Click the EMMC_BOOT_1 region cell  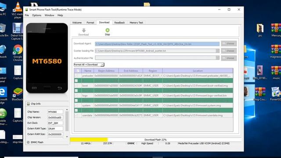[153, 76]
